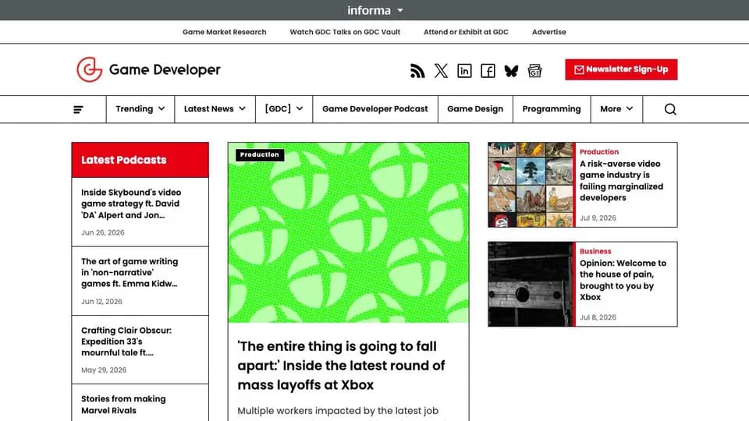The image size is (749, 421).
Task: Open Game Developer Podcast section
Action: [375, 109]
